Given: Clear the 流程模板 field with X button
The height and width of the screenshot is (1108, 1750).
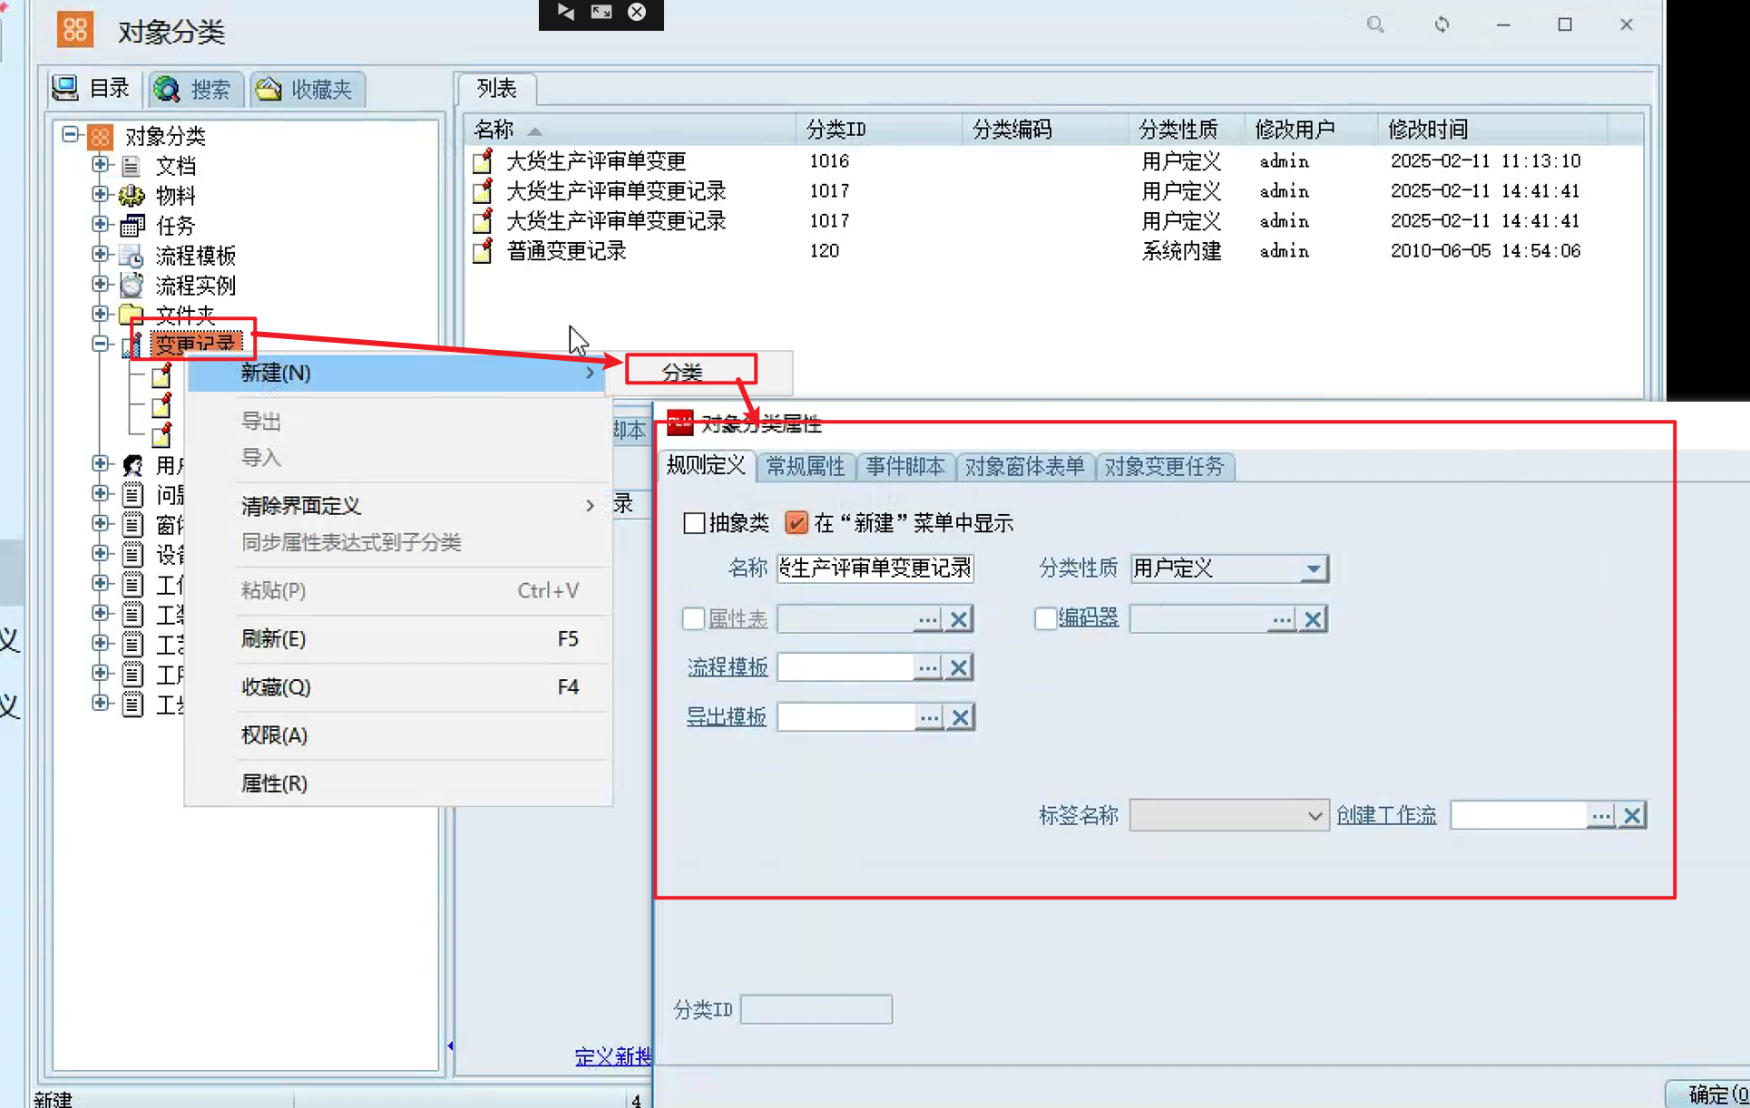Looking at the screenshot, I should [x=959, y=667].
